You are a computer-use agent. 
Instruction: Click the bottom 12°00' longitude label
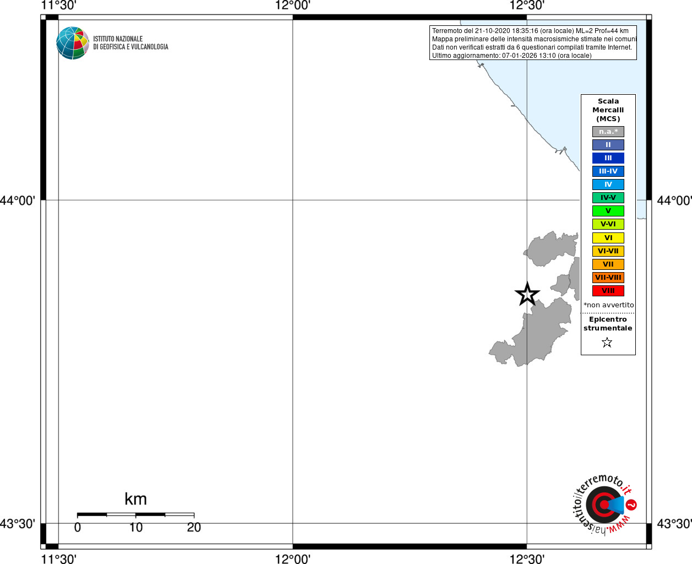point(293,558)
